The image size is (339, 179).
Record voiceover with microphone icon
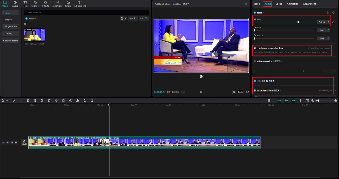pos(269,100)
